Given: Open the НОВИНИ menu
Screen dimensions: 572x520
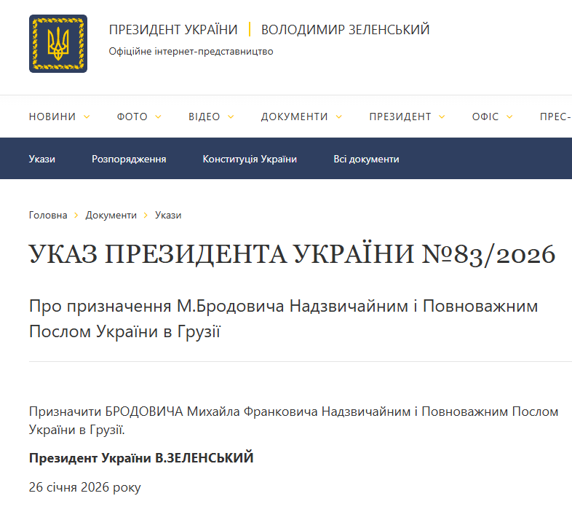Looking at the screenshot, I should [52, 117].
